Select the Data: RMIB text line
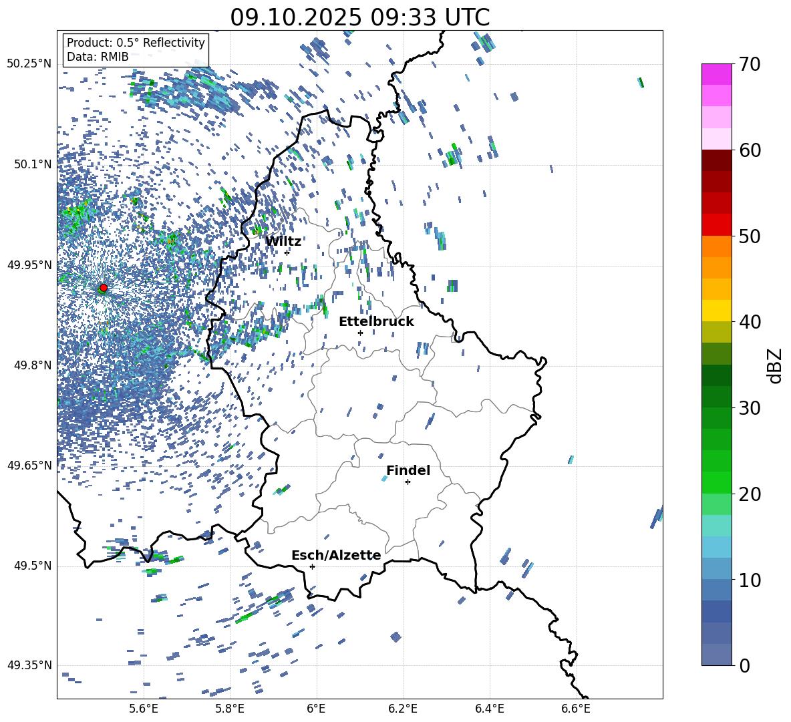Image resolution: width=791 pixels, height=722 pixels. [98, 57]
